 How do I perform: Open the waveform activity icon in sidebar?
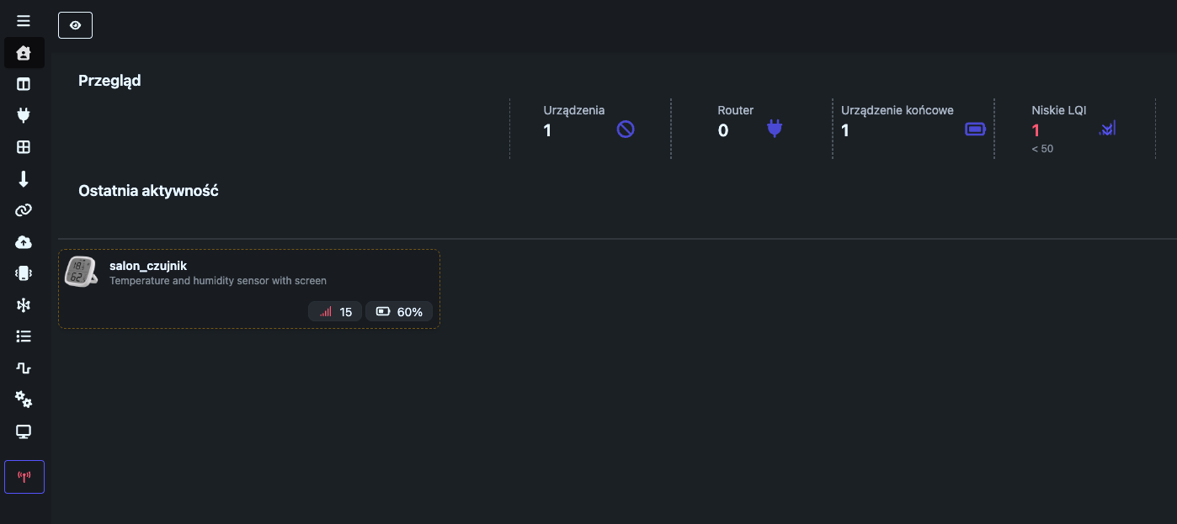[x=24, y=368]
